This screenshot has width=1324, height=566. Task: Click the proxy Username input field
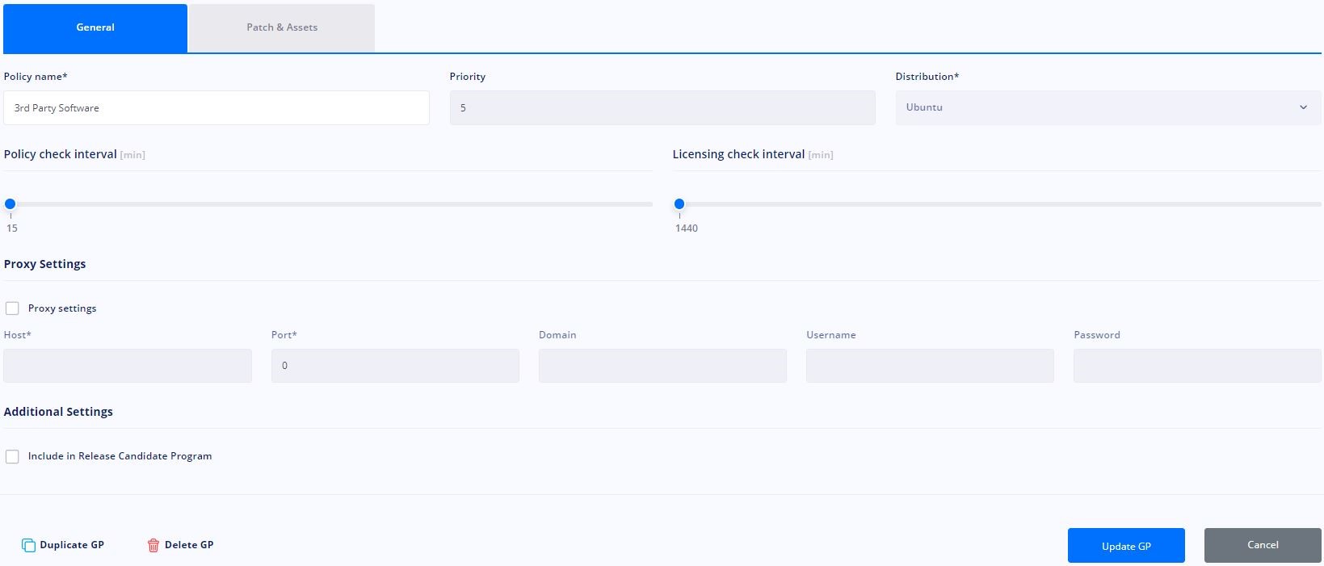930,366
